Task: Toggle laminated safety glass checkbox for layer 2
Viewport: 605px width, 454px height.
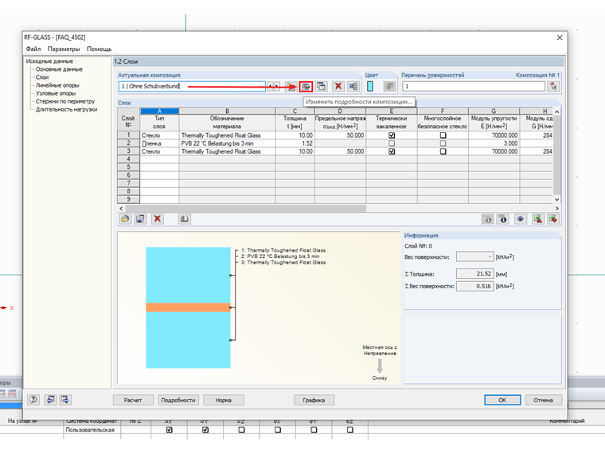Action: 443,143
